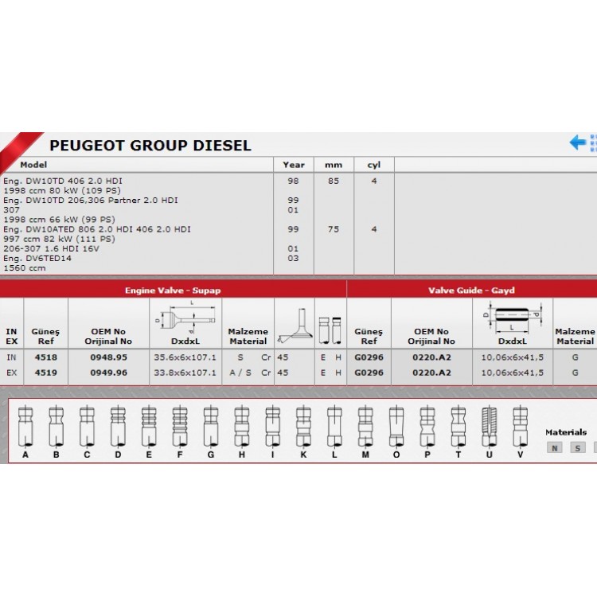This screenshot has width=597, height=597.
Task: Click the cyl column header
Action: coord(374,165)
